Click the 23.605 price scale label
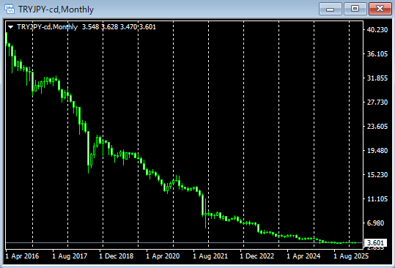Viewport: 395px width, 268px height. 377,127
